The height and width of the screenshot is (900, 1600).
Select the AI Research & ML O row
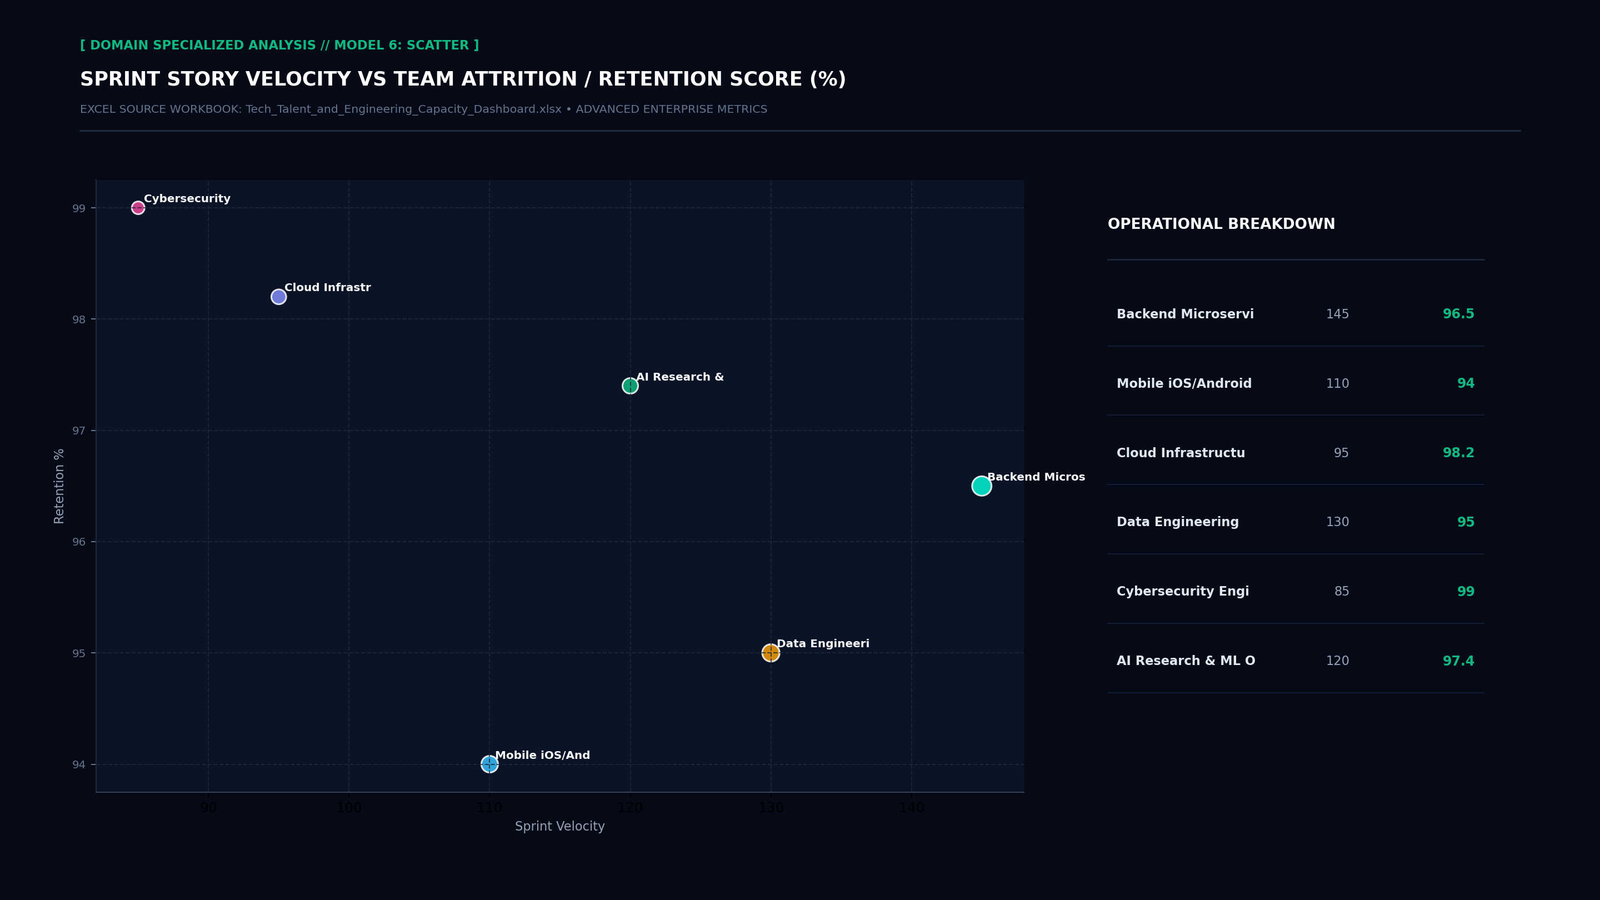pos(1295,662)
